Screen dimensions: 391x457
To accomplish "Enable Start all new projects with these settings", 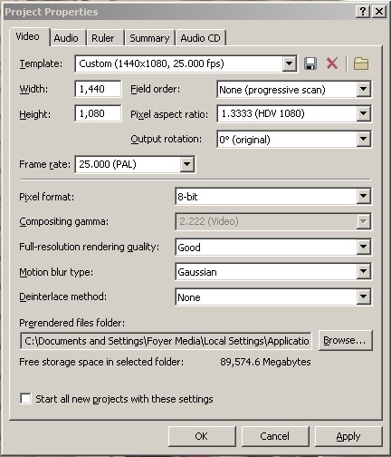I will click(25, 398).
